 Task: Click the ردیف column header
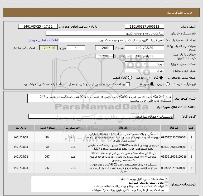pyautogui.click(x=191, y=128)
